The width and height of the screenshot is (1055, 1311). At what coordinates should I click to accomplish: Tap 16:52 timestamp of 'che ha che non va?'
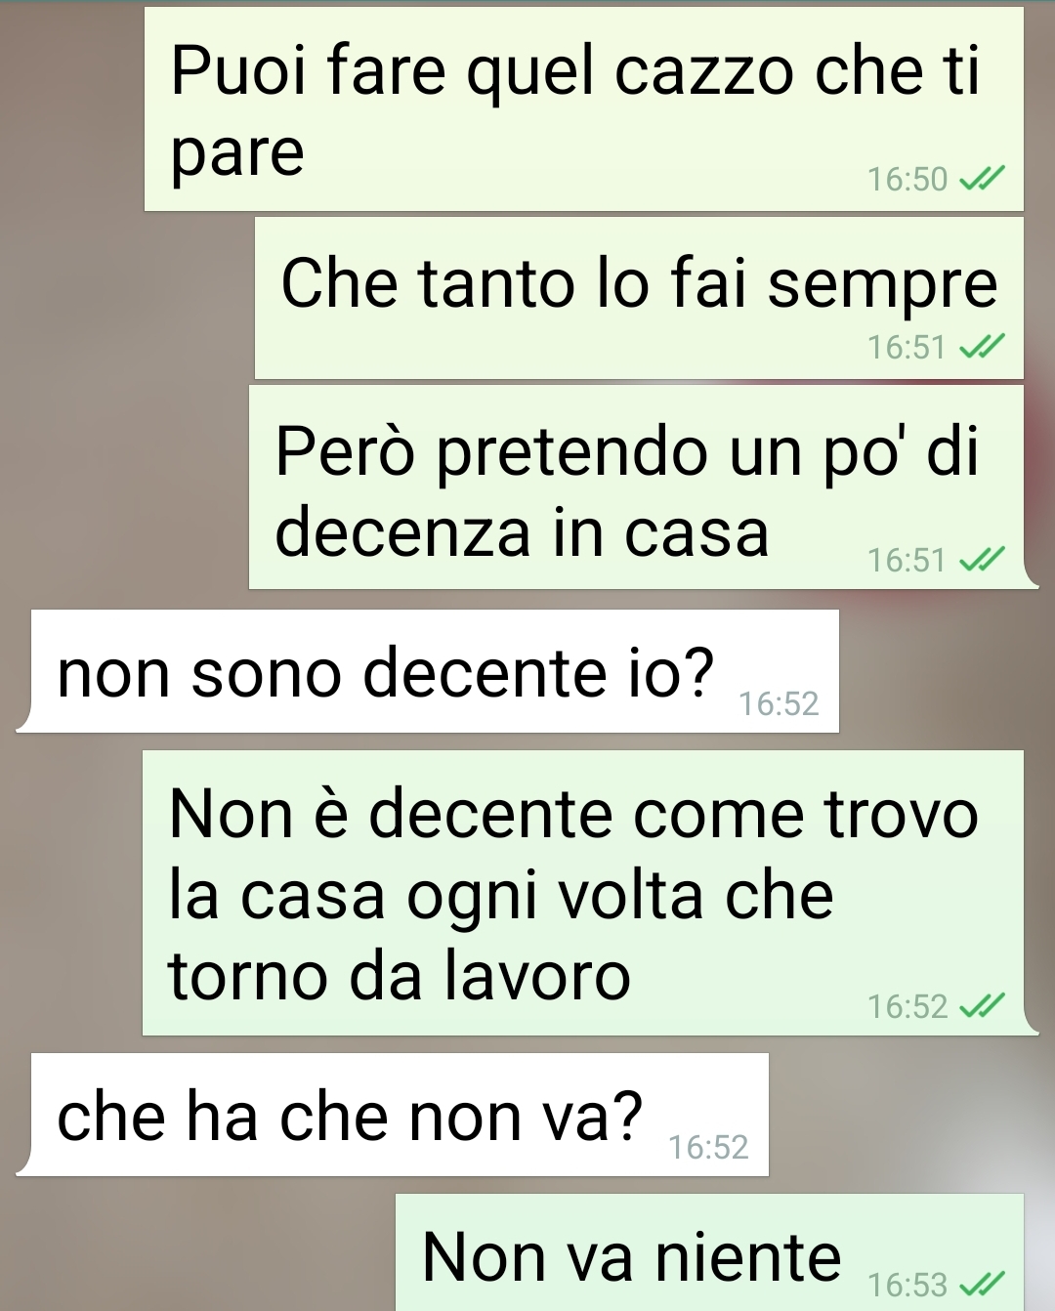click(x=708, y=1147)
